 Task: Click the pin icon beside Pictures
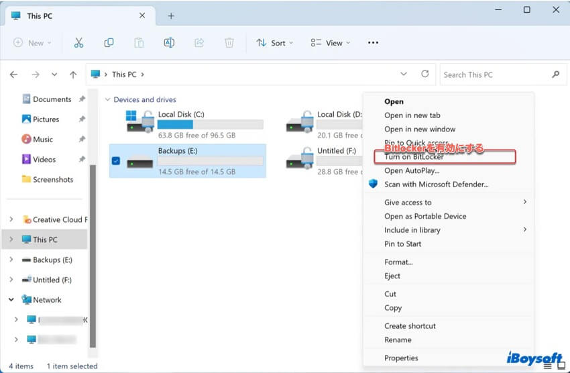[82, 119]
